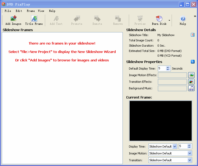Click the Current Frame preview area
This screenshot has width=198, height=166.
161,121
